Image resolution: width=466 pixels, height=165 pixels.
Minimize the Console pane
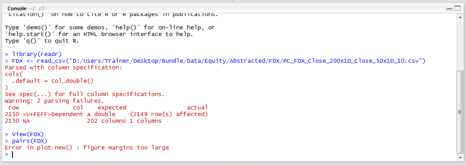click(x=450, y=9)
